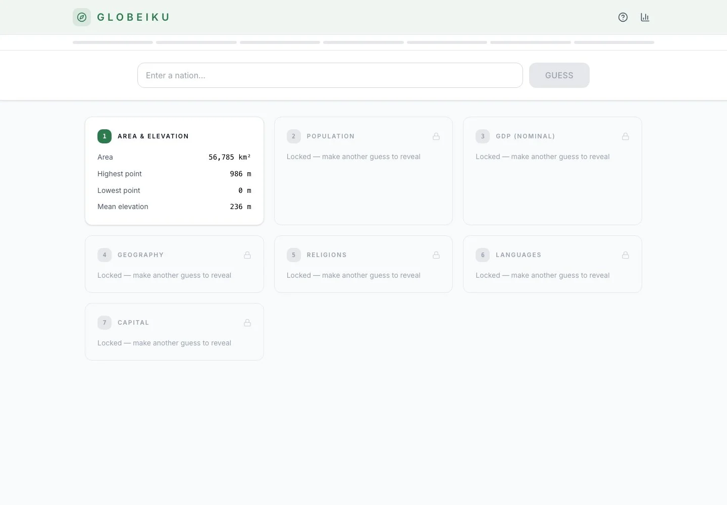Viewport: 727px width, 505px height.
Task: Click the lock icon on Capital card
Action: (247, 323)
